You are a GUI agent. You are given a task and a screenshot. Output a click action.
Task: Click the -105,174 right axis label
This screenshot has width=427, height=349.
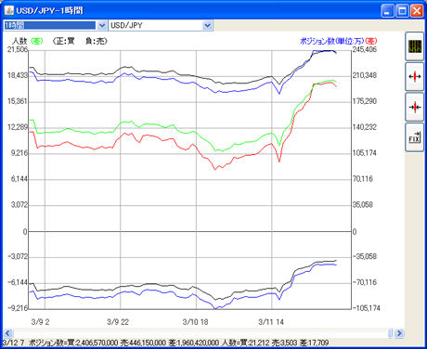(x=367, y=308)
